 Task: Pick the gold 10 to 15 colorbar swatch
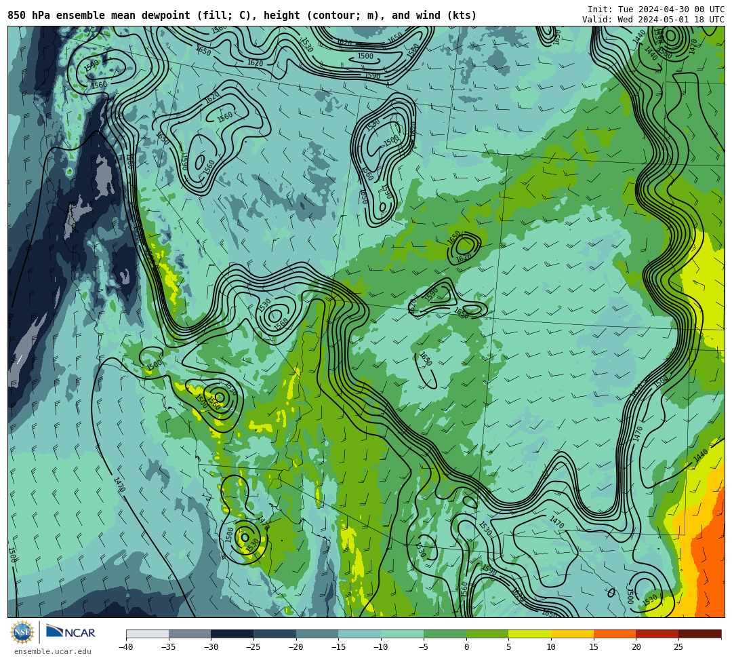pyautogui.click(x=572, y=634)
